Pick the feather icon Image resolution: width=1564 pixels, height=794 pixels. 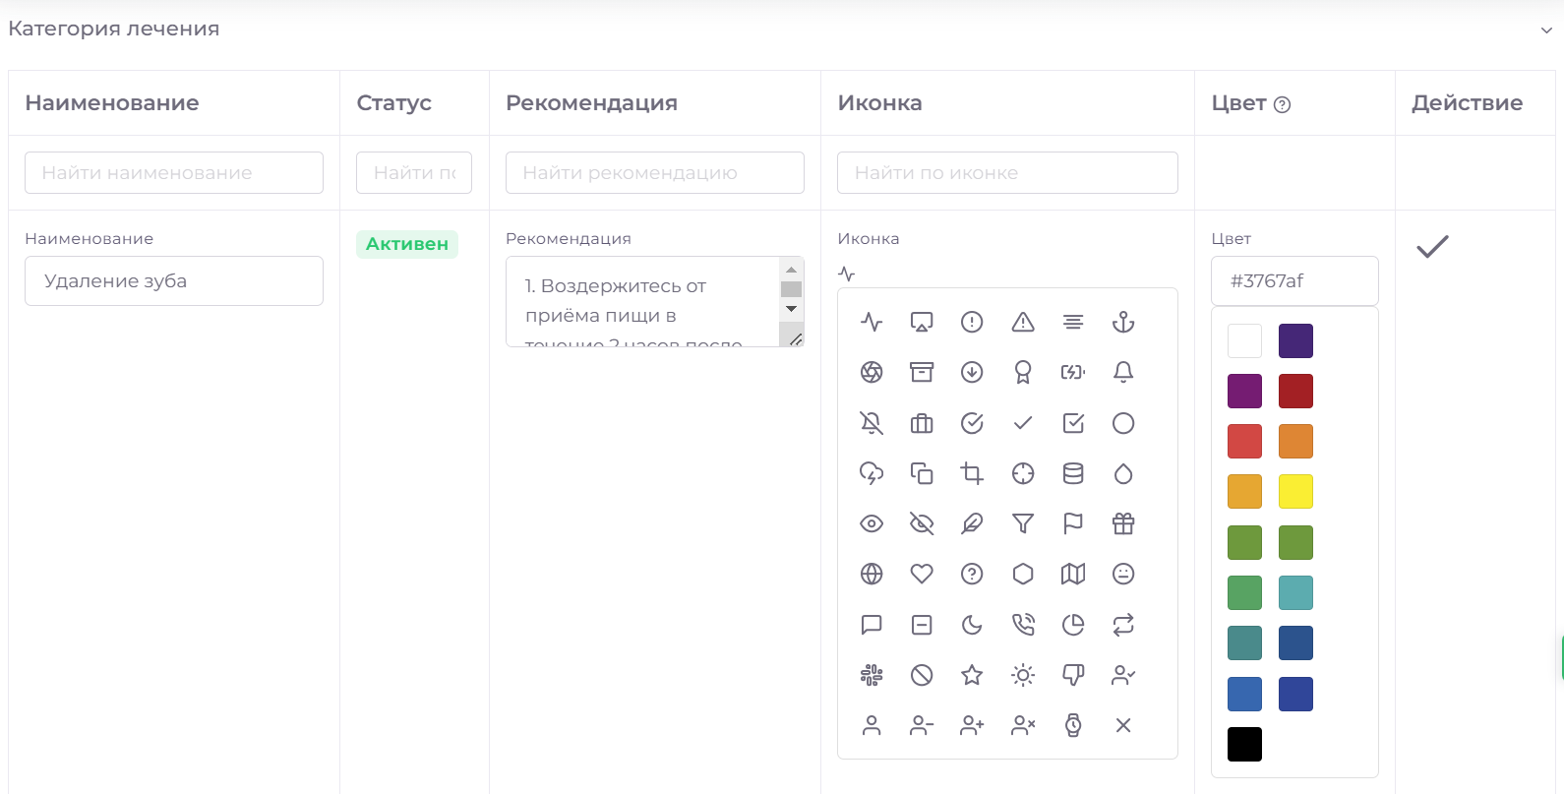click(x=972, y=523)
